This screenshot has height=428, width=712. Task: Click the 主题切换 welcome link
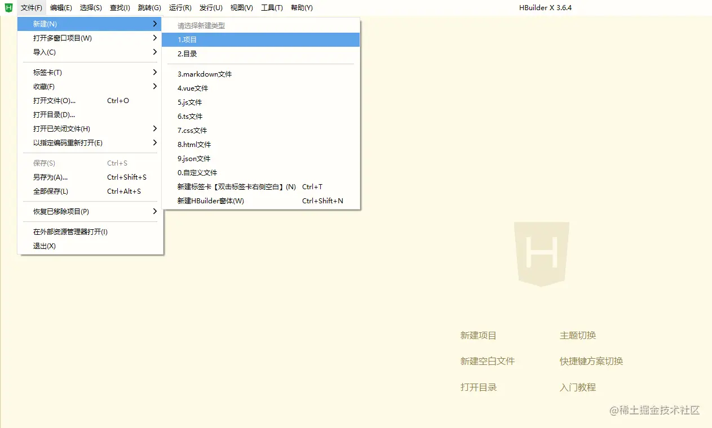coord(578,336)
